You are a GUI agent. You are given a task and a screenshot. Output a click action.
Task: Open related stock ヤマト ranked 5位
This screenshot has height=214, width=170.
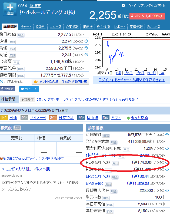click(x=116, y=118)
